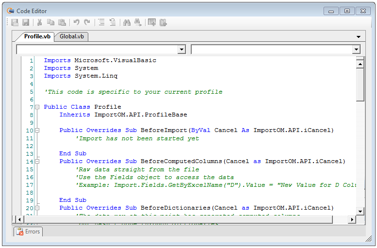Open the tab list dropdown arrow
The image size is (377, 248).
(x=359, y=37)
